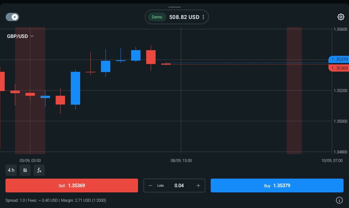Edit the lots value 0.04

pyautogui.click(x=179, y=186)
